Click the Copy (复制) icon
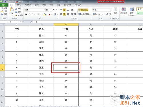Viewport: 143px width, 107px height. [16, 12]
